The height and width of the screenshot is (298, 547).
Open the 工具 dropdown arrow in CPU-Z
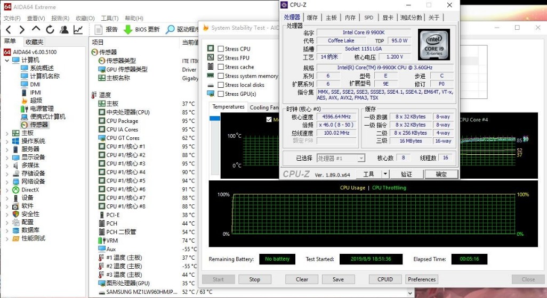click(385, 173)
